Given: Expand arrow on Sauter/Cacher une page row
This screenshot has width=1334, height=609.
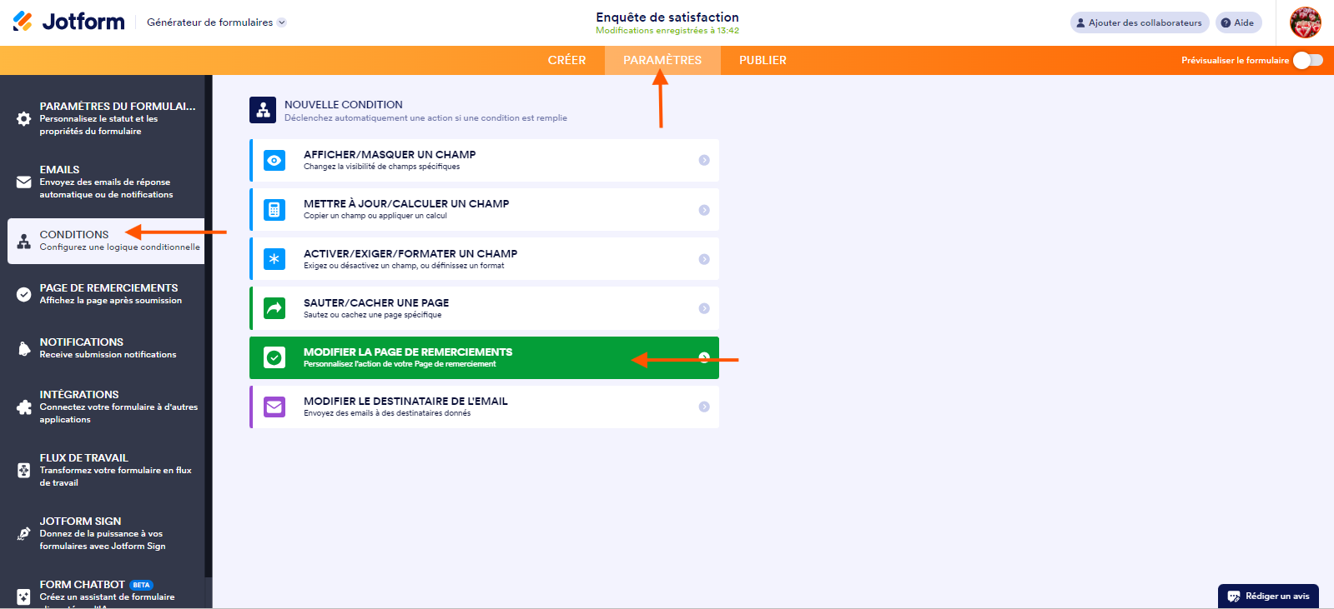Looking at the screenshot, I should coord(704,308).
